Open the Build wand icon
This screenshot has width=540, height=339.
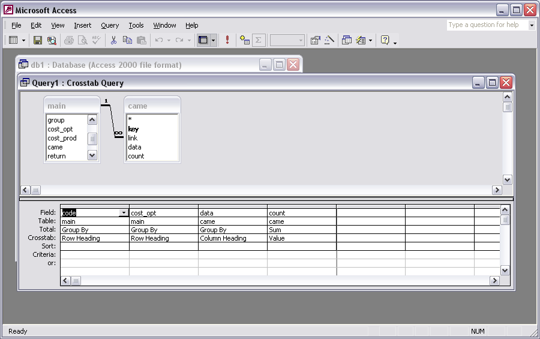click(329, 40)
